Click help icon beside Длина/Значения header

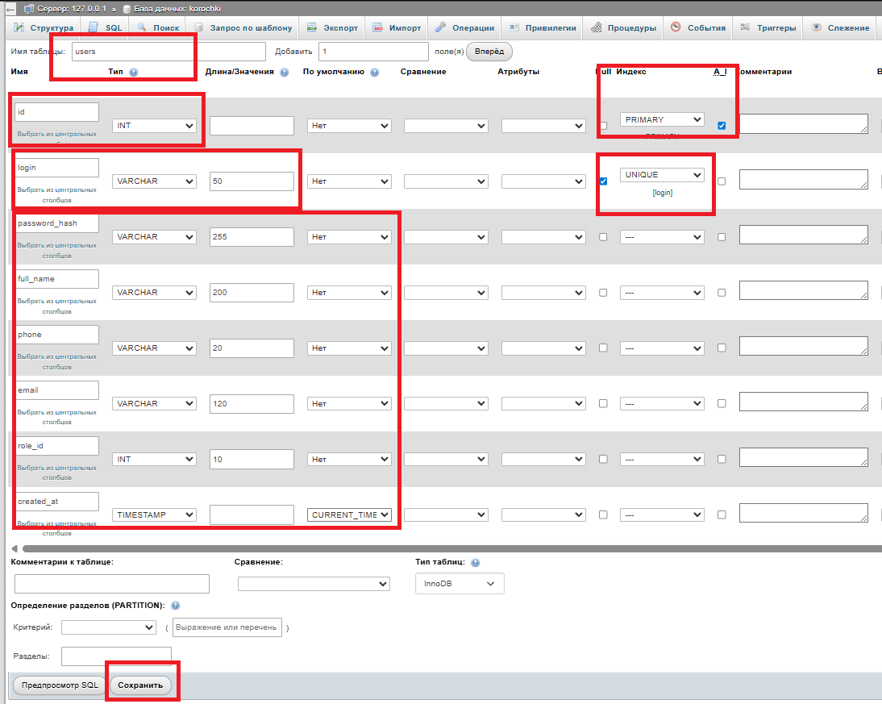285,72
